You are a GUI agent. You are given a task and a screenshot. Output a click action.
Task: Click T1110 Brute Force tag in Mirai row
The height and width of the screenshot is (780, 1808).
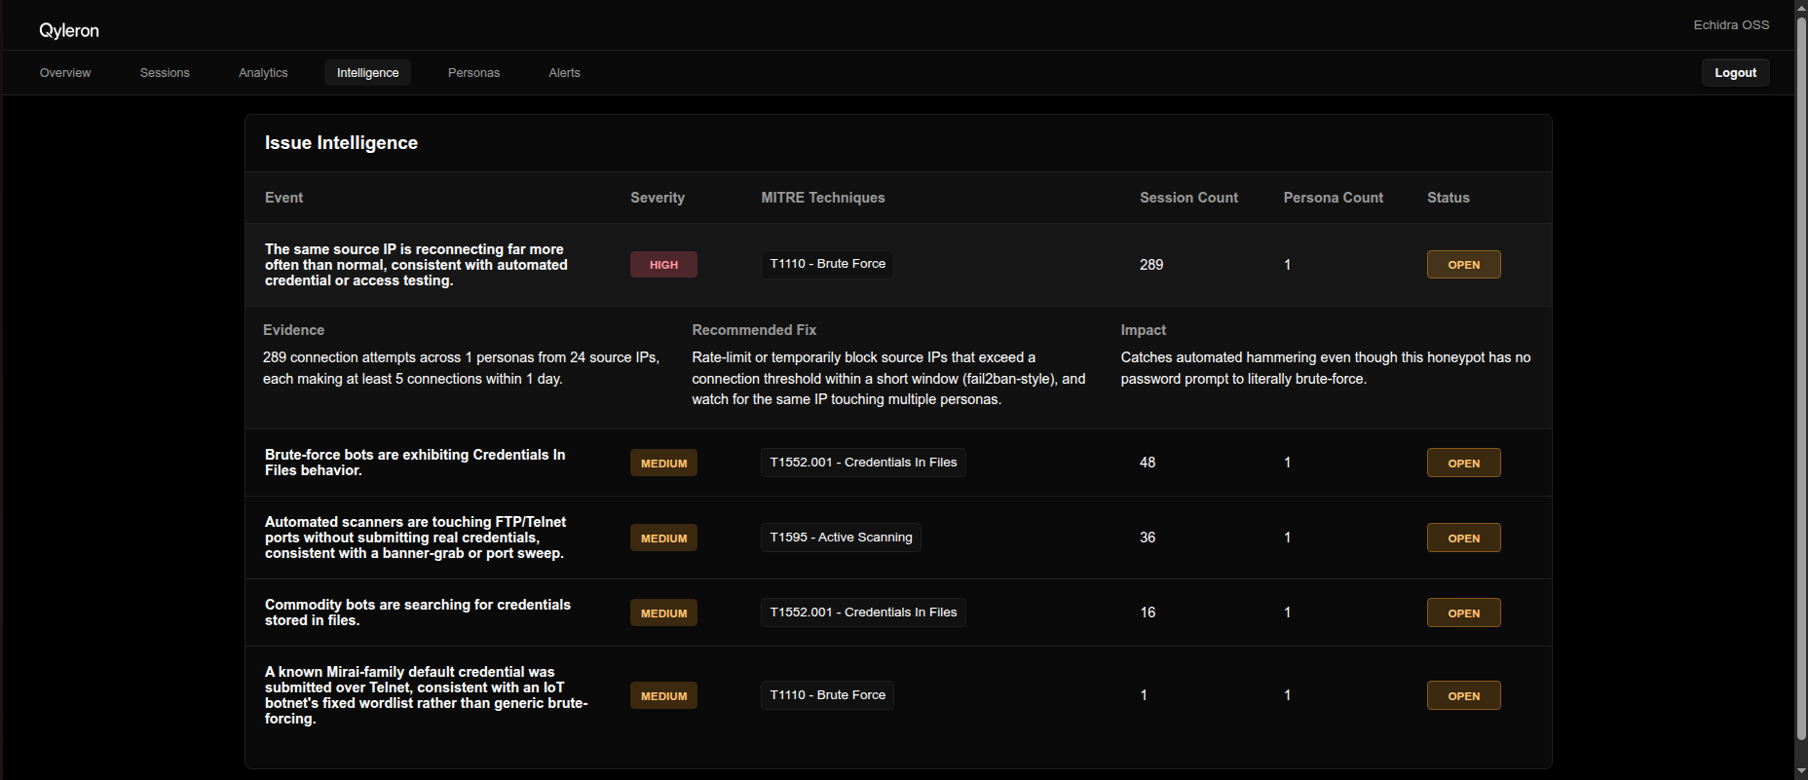(827, 695)
